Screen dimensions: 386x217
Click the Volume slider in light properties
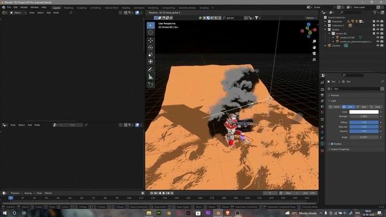[x=364, y=131]
